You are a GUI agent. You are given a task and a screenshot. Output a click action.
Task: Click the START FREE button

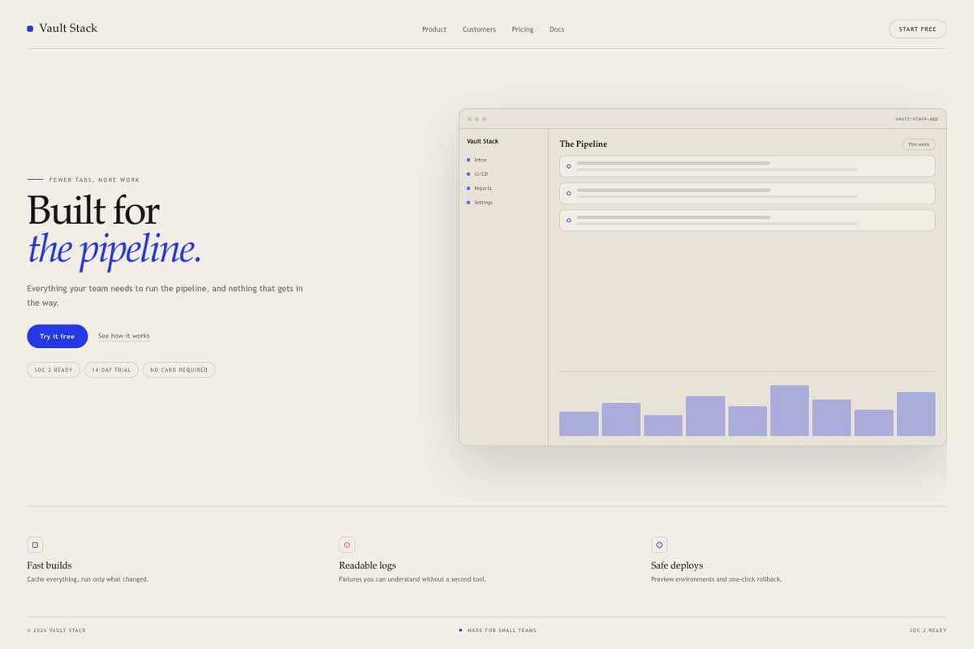(x=917, y=29)
